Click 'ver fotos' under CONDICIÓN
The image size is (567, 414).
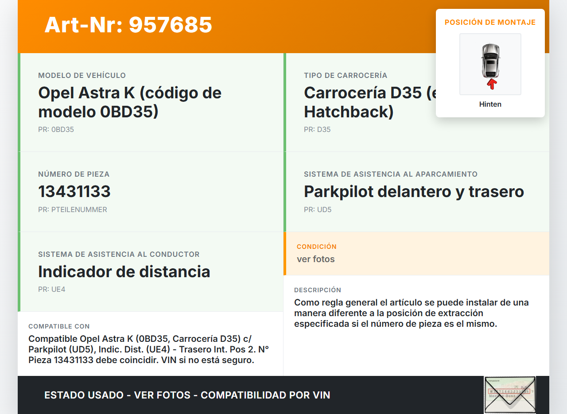(x=316, y=259)
